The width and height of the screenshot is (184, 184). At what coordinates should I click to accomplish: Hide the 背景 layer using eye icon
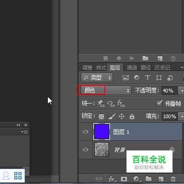click(x=86, y=149)
